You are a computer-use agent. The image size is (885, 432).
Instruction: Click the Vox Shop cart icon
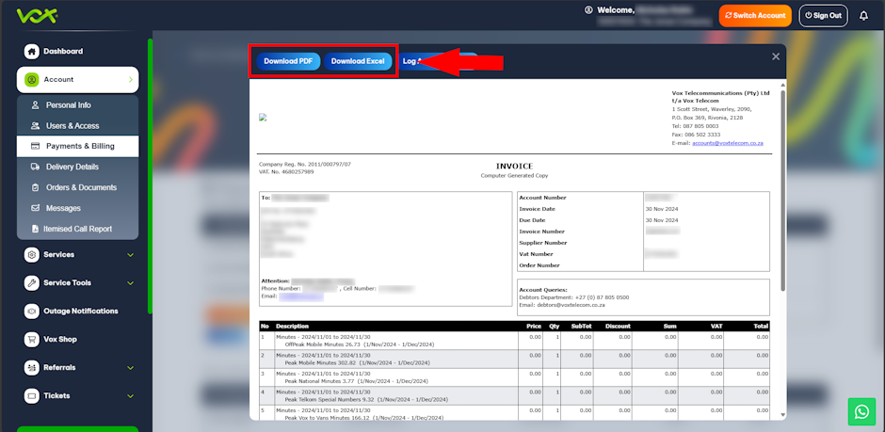click(32, 340)
